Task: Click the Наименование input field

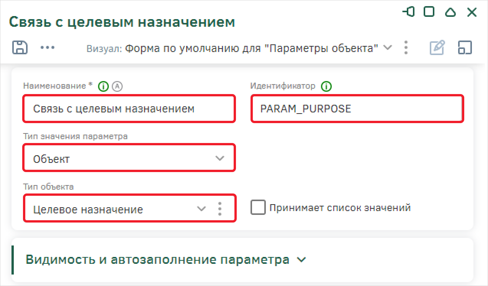Action: (129, 109)
